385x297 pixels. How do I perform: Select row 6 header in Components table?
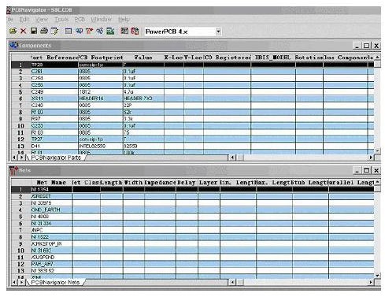click(x=20, y=98)
